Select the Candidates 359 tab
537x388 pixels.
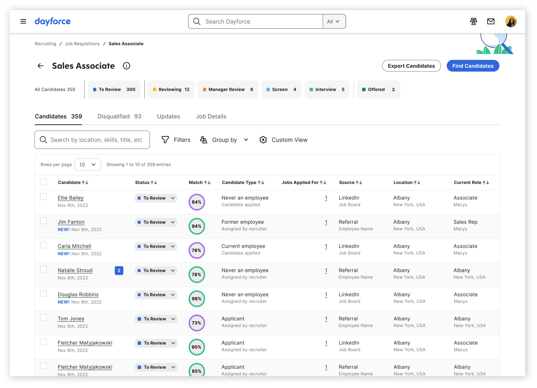(58, 116)
